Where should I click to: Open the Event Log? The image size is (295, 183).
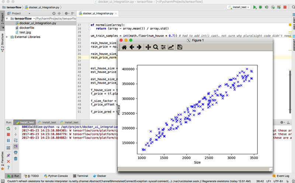(281, 176)
